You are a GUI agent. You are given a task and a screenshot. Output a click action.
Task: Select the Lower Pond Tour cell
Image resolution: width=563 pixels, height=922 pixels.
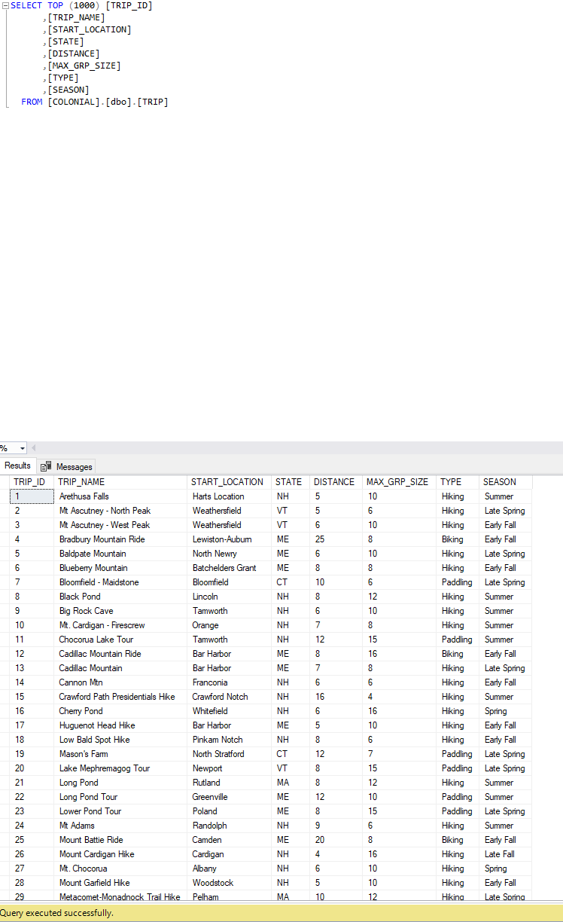[121, 811]
